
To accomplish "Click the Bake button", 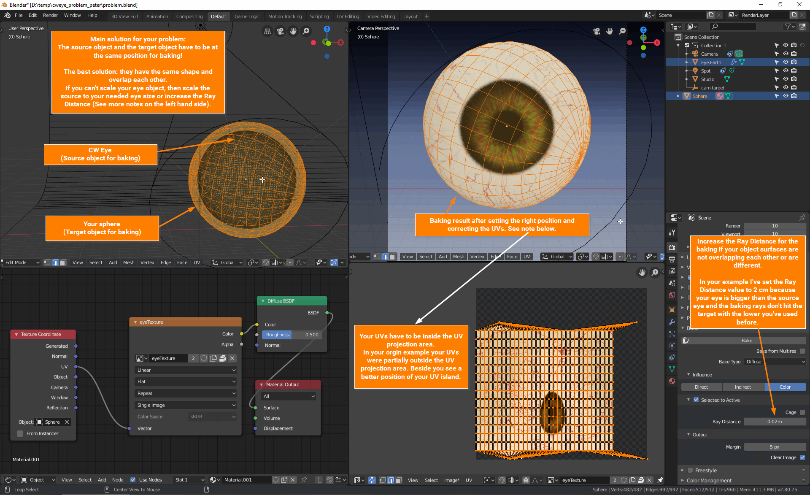I will [746, 341].
